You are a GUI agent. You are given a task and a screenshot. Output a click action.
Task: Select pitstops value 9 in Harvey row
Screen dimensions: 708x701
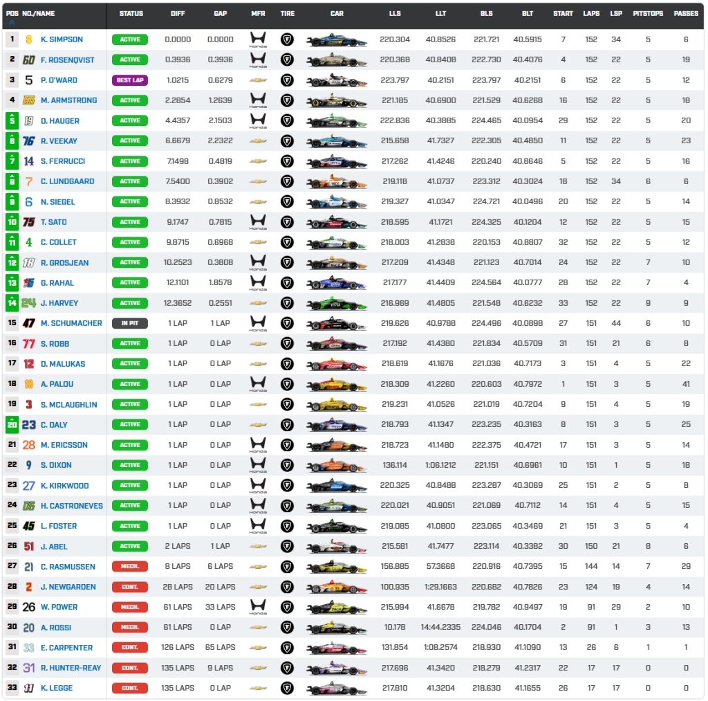coord(648,303)
